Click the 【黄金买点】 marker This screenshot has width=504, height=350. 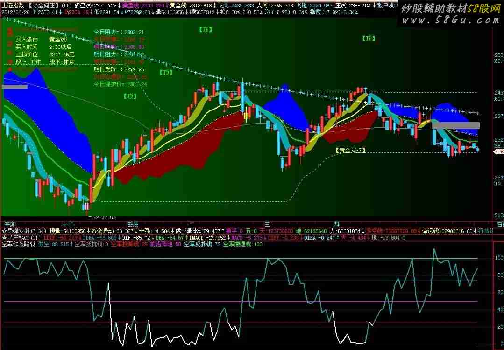[350, 150]
